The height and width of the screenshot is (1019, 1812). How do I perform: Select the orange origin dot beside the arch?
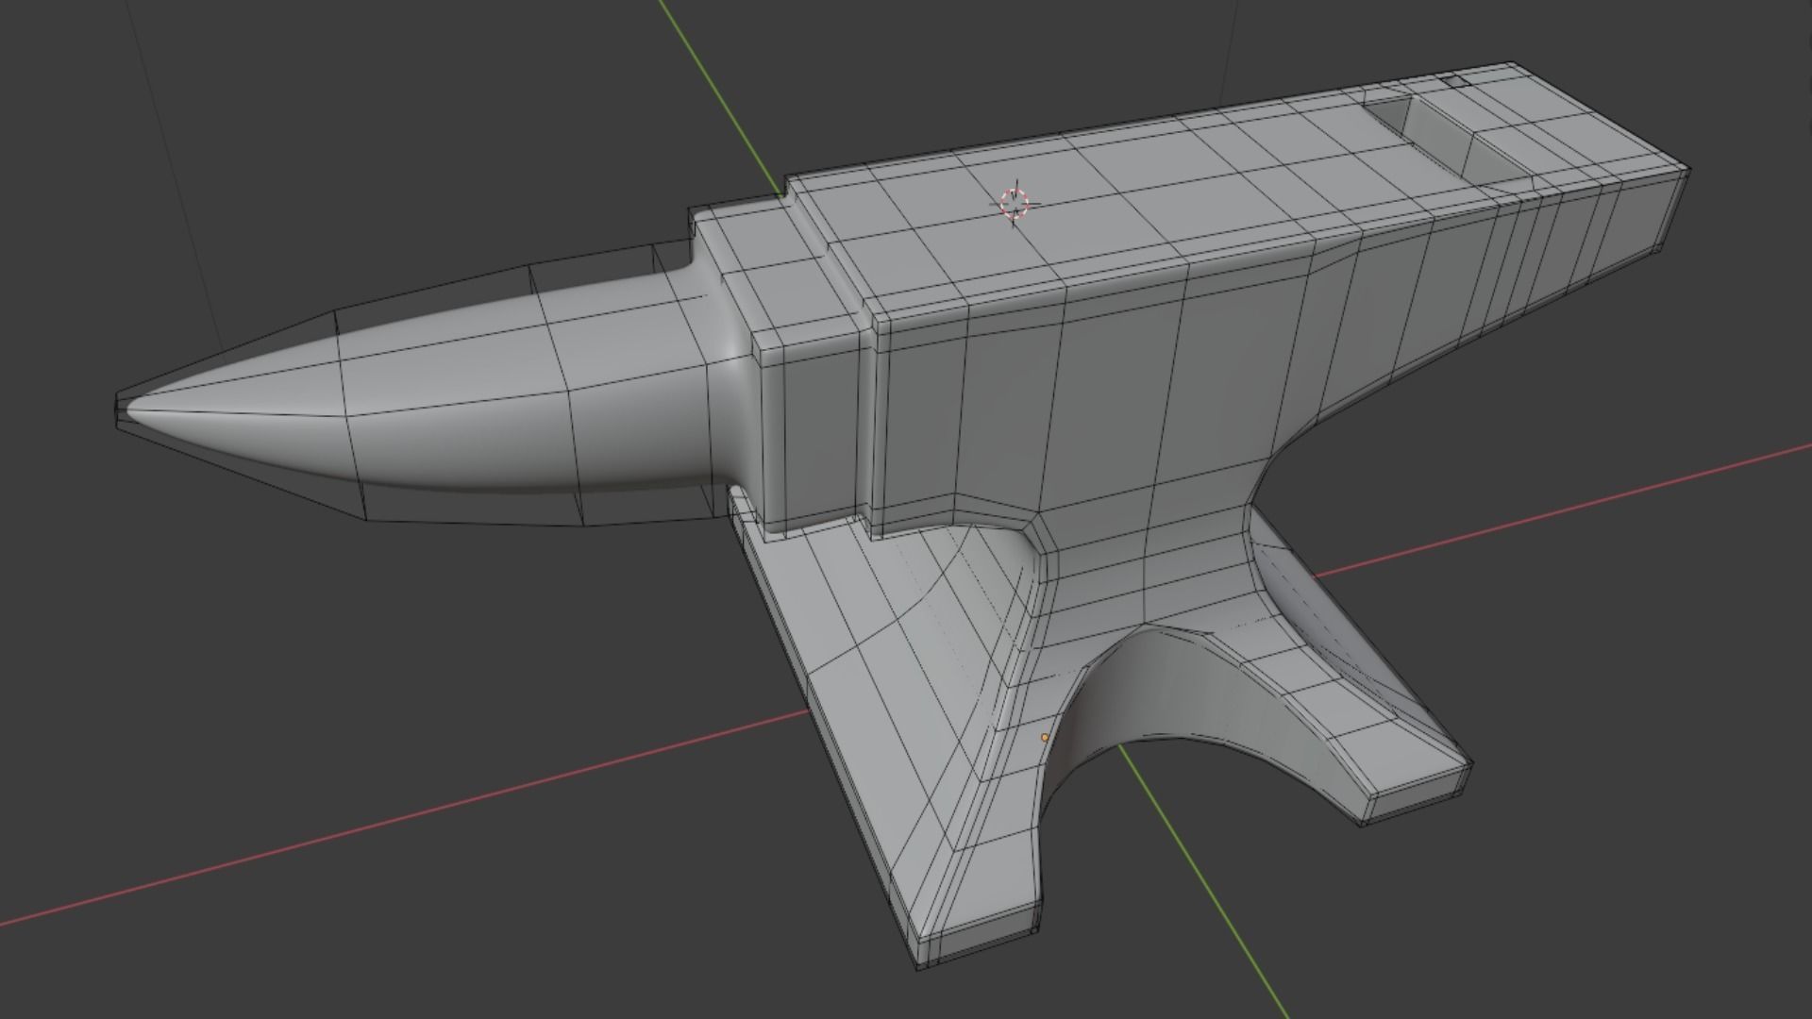pyautogui.click(x=1045, y=738)
